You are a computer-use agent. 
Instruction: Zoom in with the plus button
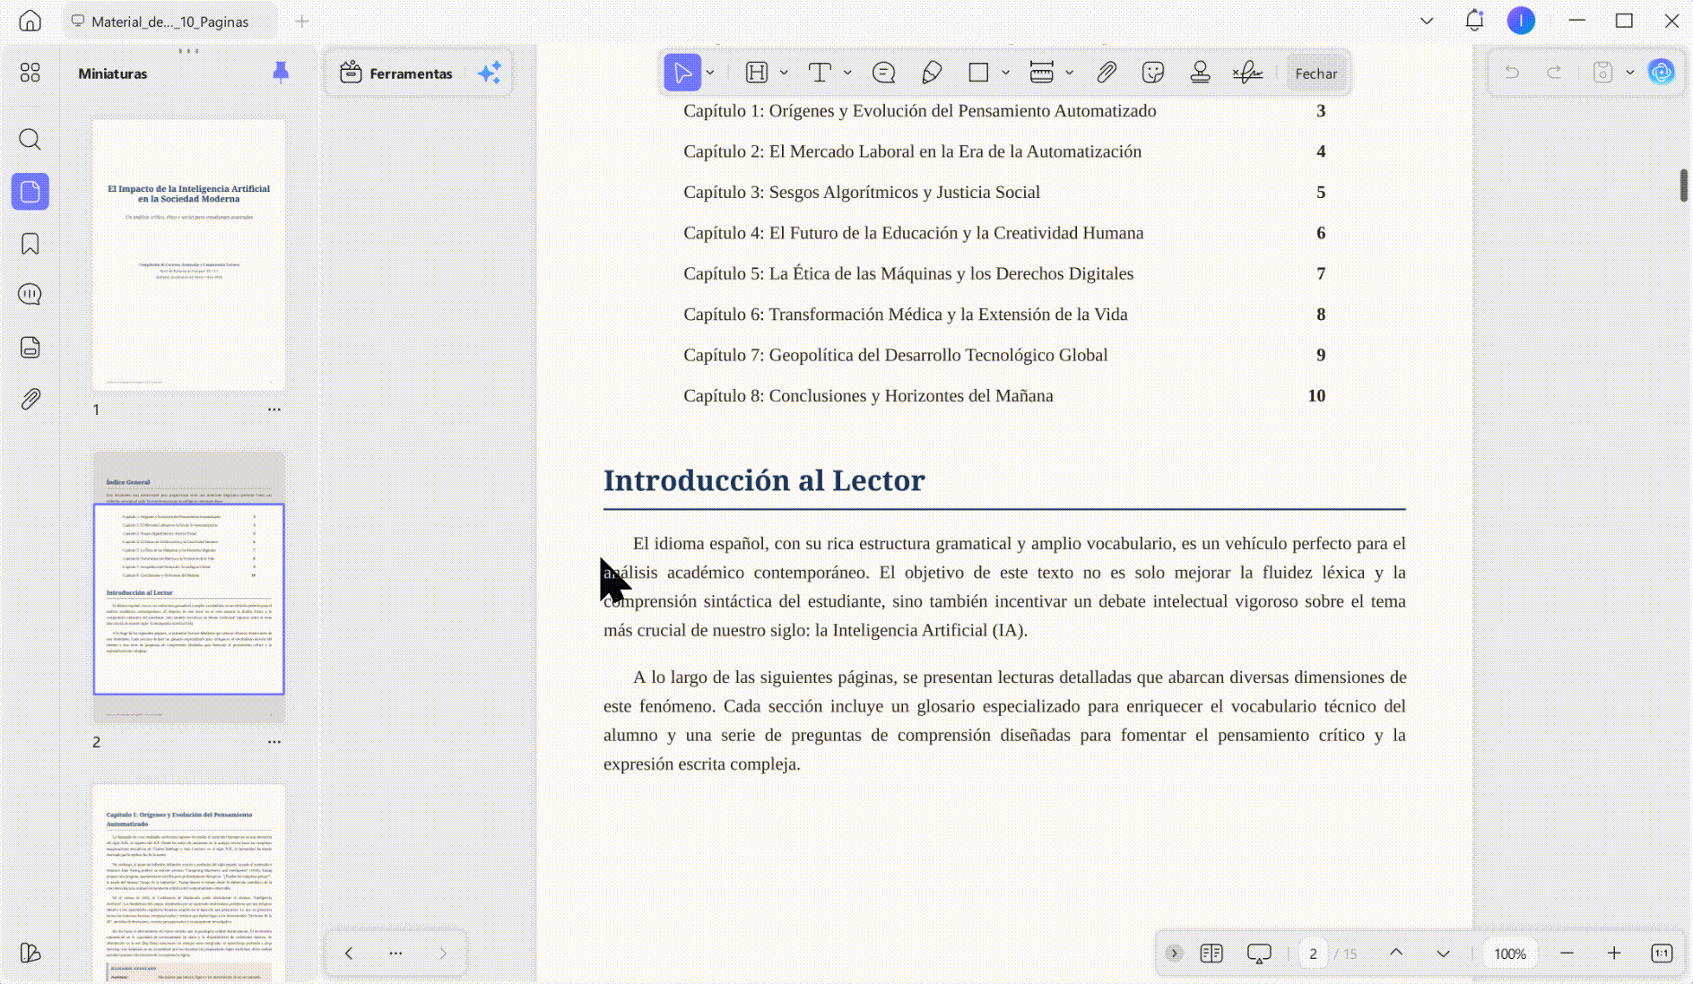1614,954
